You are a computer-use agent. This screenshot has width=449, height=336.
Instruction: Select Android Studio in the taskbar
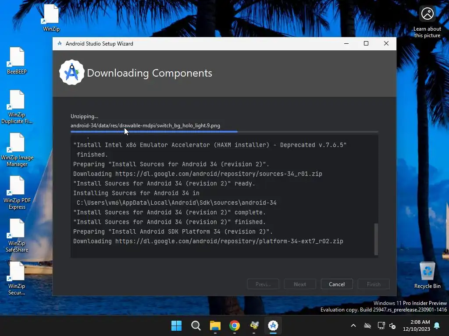[x=273, y=325]
